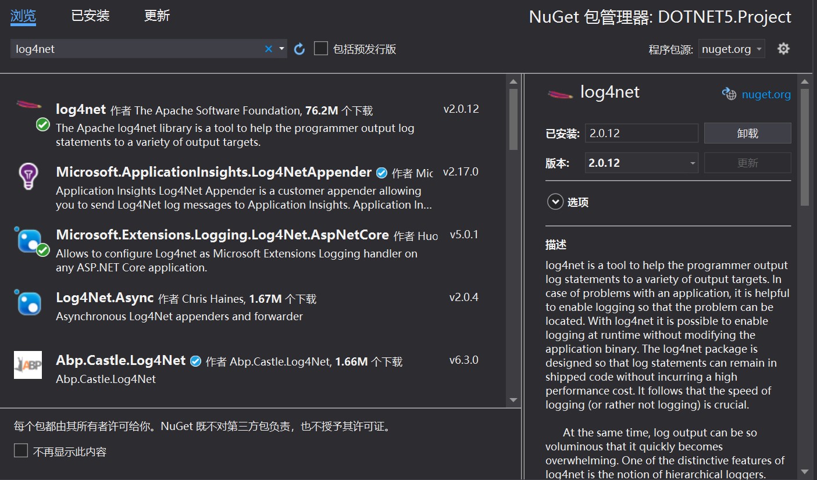Image resolution: width=817 pixels, height=480 pixels.
Task: Click the 版本 label in details pane
Action: point(557,163)
